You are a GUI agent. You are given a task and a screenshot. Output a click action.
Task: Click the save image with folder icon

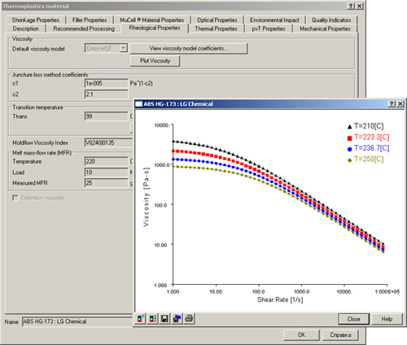coord(177,318)
